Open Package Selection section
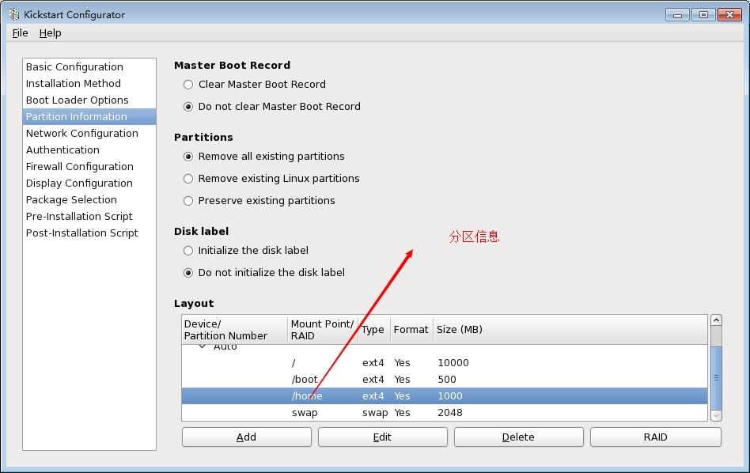The width and height of the screenshot is (750, 473). coord(89,199)
